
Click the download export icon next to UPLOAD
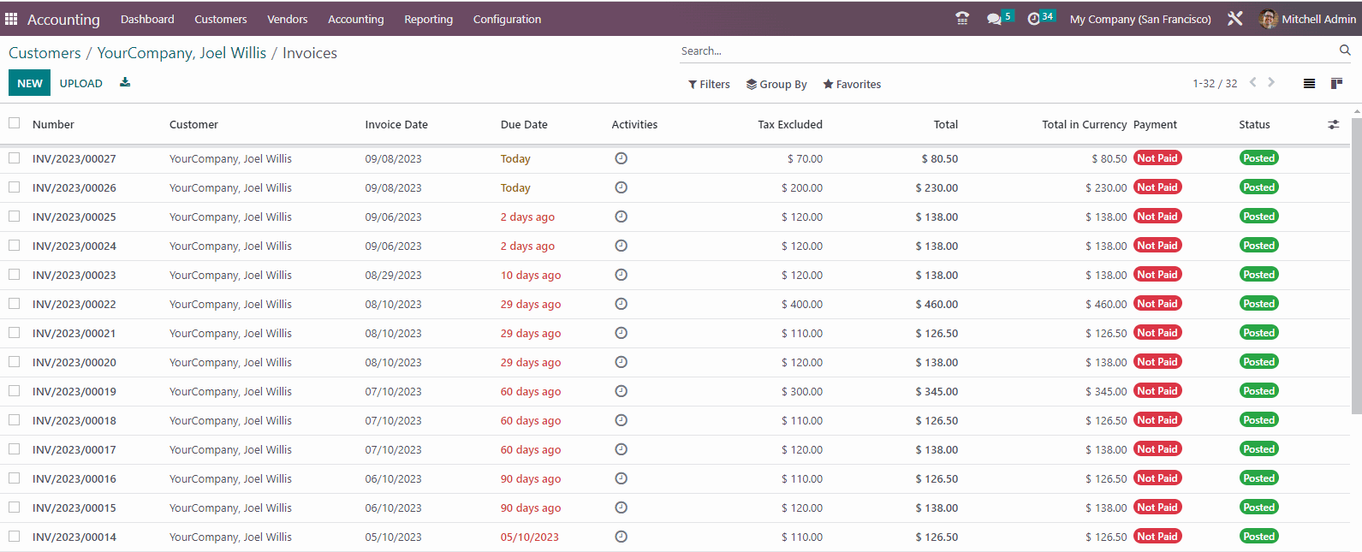pyautogui.click(x=125, y=83)
